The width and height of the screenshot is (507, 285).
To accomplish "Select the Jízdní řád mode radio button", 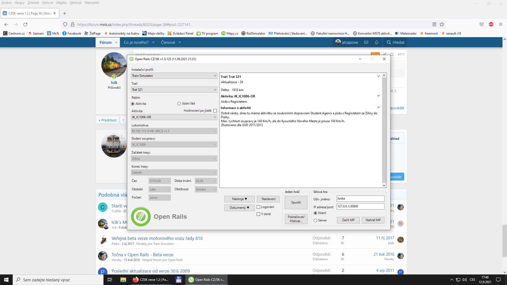I will [x=179, y=104].
